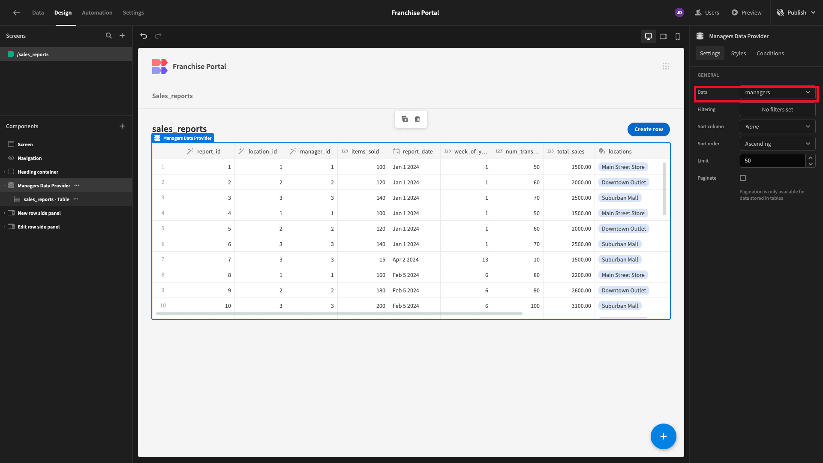The height and width of the screenshot is (463, 823).
Task: Undo the last change
Action: pos(144,36)
